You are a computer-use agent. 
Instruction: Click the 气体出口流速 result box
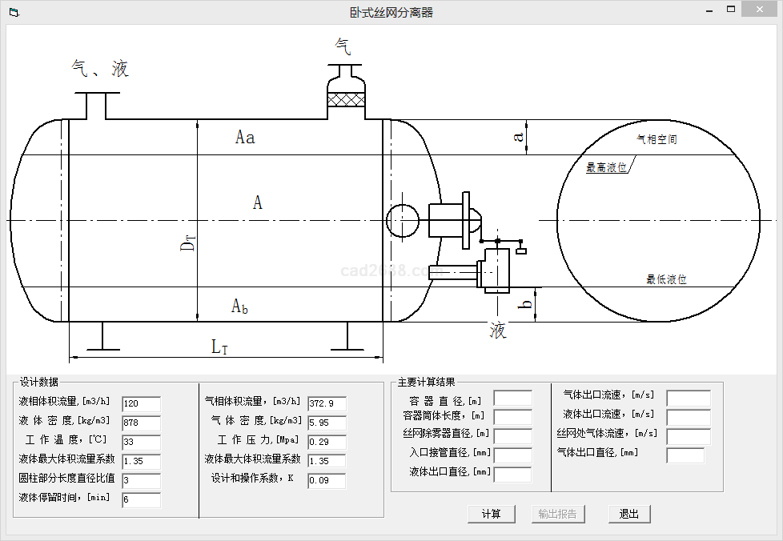688,398
